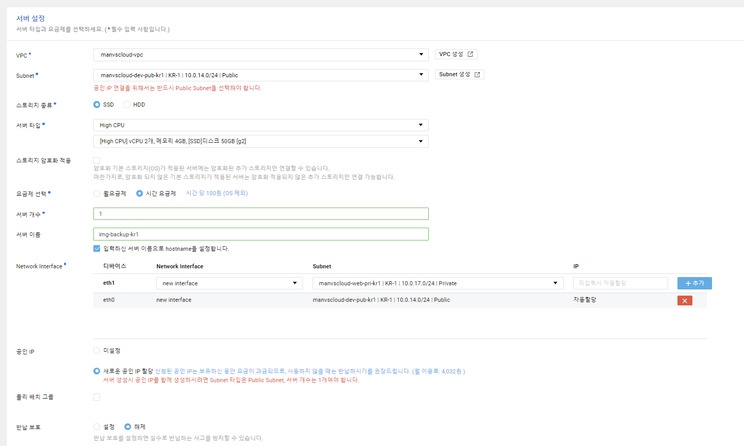Select HDD as the storage type
The height and width of the screenshot is (446, 744).
[x=127, y=104]
